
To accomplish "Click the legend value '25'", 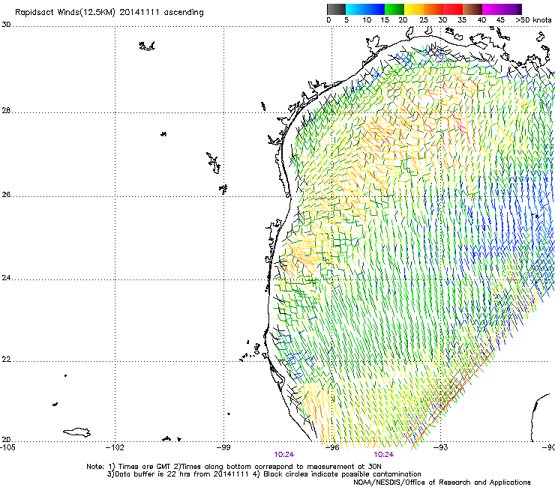I will click(424, 20).
